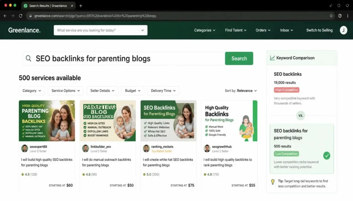Change Sort by Relevance dropdown

[241, 91]
